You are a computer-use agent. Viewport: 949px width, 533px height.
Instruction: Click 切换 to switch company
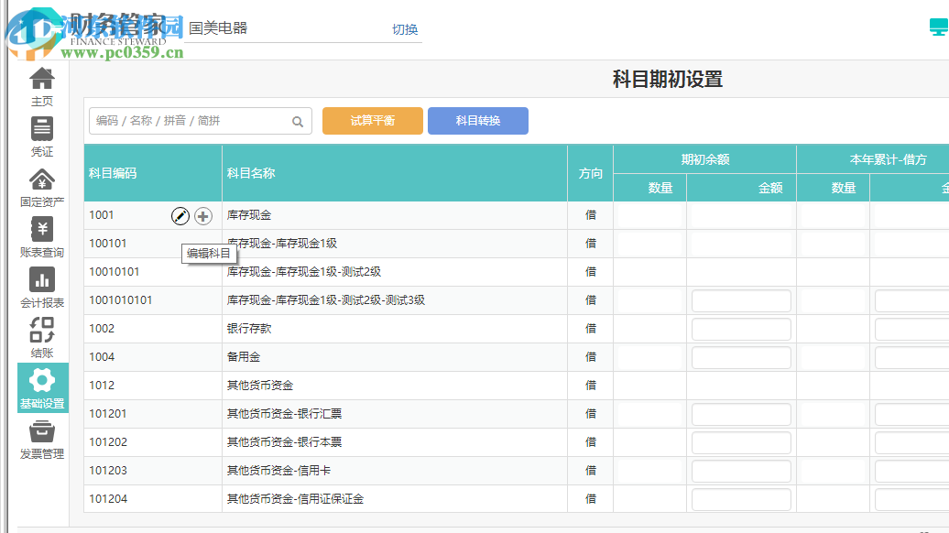(x=405, y=29)
